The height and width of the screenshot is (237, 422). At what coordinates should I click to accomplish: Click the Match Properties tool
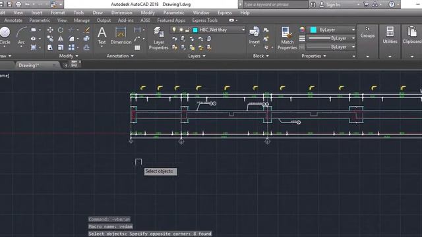tap(287, 38)
